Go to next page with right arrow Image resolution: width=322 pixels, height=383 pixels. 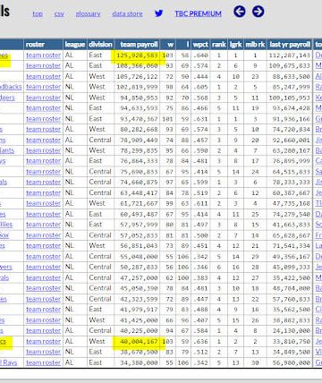(x=258, y=12)
